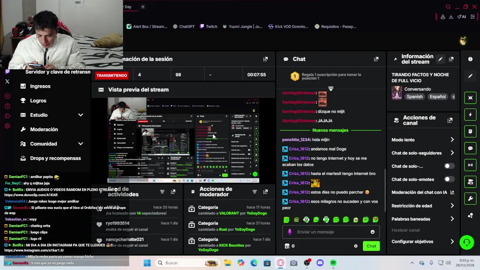Screen dimensions: 480x270
Task: Open chat settings gear icon
Action: click(355, 246)
